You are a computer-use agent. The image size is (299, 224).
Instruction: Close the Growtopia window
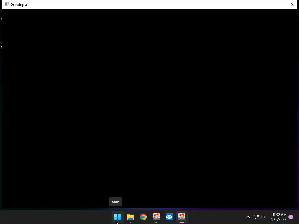click(x=292, y=4)
